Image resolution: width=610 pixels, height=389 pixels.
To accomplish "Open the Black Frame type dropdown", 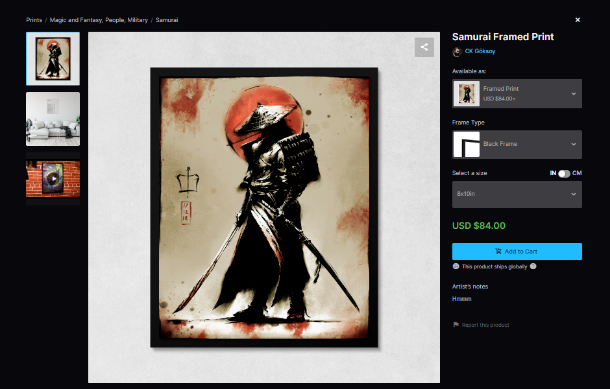I will pos(517,144).
